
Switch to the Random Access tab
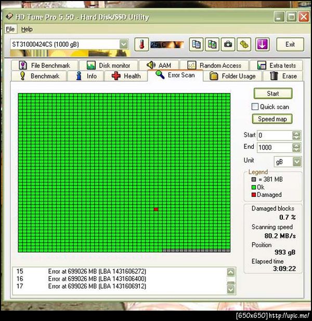(x=214, y=65)
